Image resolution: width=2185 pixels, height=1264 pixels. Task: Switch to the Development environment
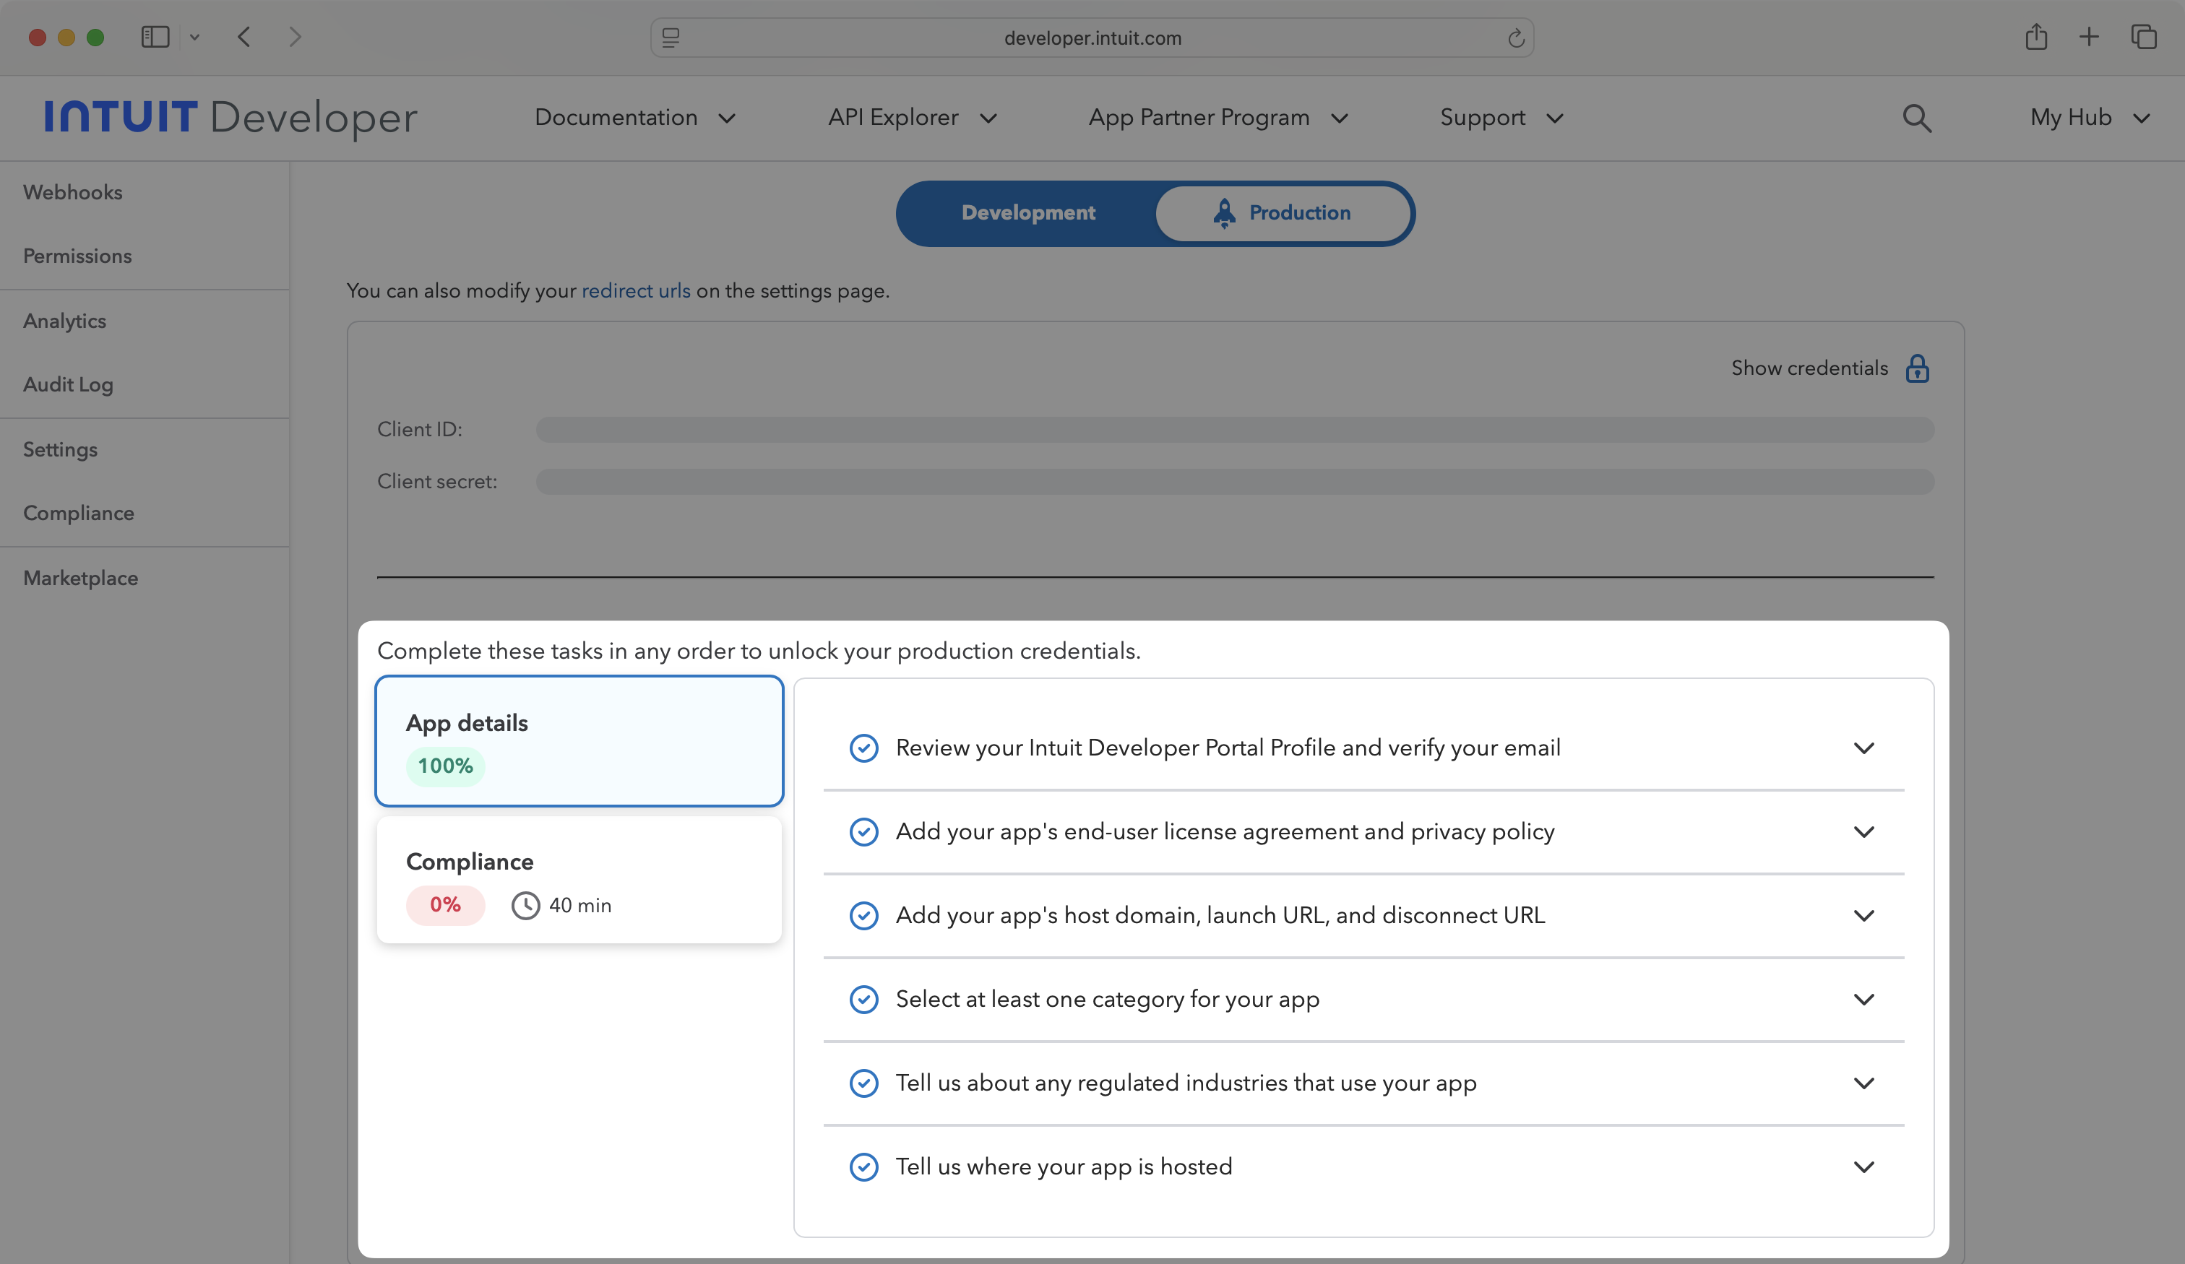[x=1027, y=212]
